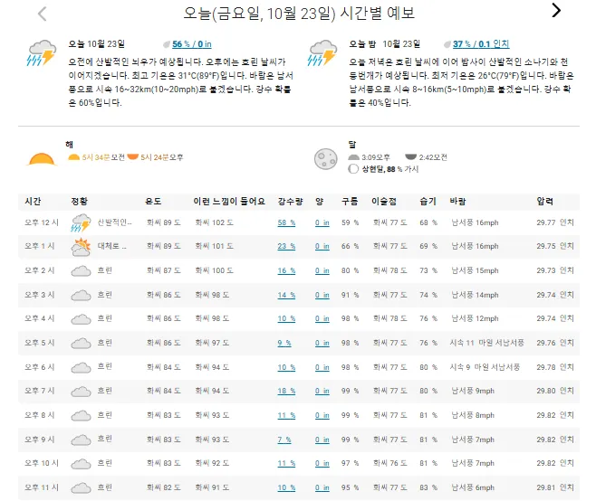Click the cloud icon in 오후 6시 row
Screen dimensions: 596x501
(x=81, y=368)
